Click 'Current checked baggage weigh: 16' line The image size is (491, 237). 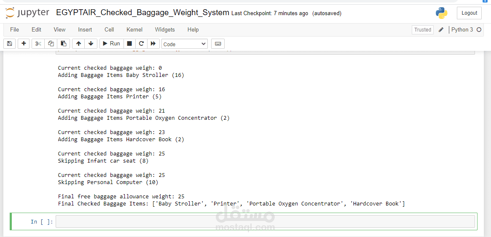click(111, 90)
